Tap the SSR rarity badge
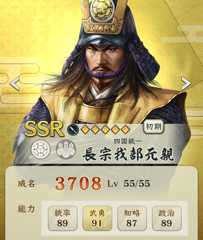Viewport: 203px width, 240px height. [x=44, y=129]
